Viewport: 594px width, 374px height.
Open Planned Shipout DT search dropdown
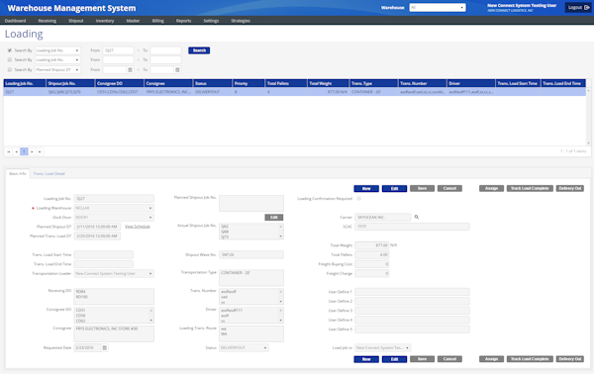tap(57, 69)
